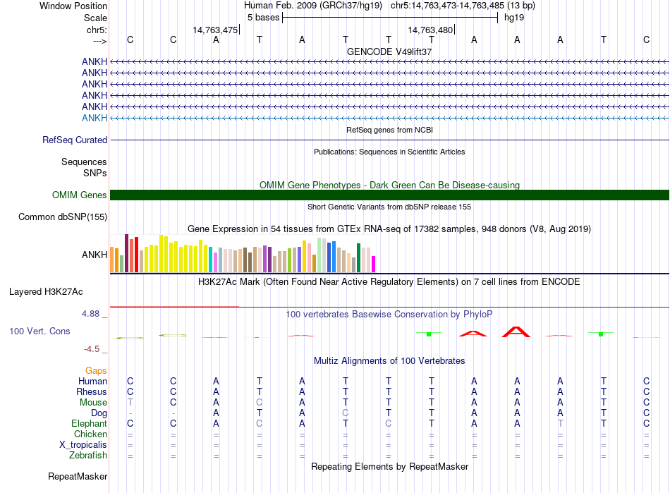
Task: Click the Gaps label in Multiz track
Action: (x=96, y=371)
